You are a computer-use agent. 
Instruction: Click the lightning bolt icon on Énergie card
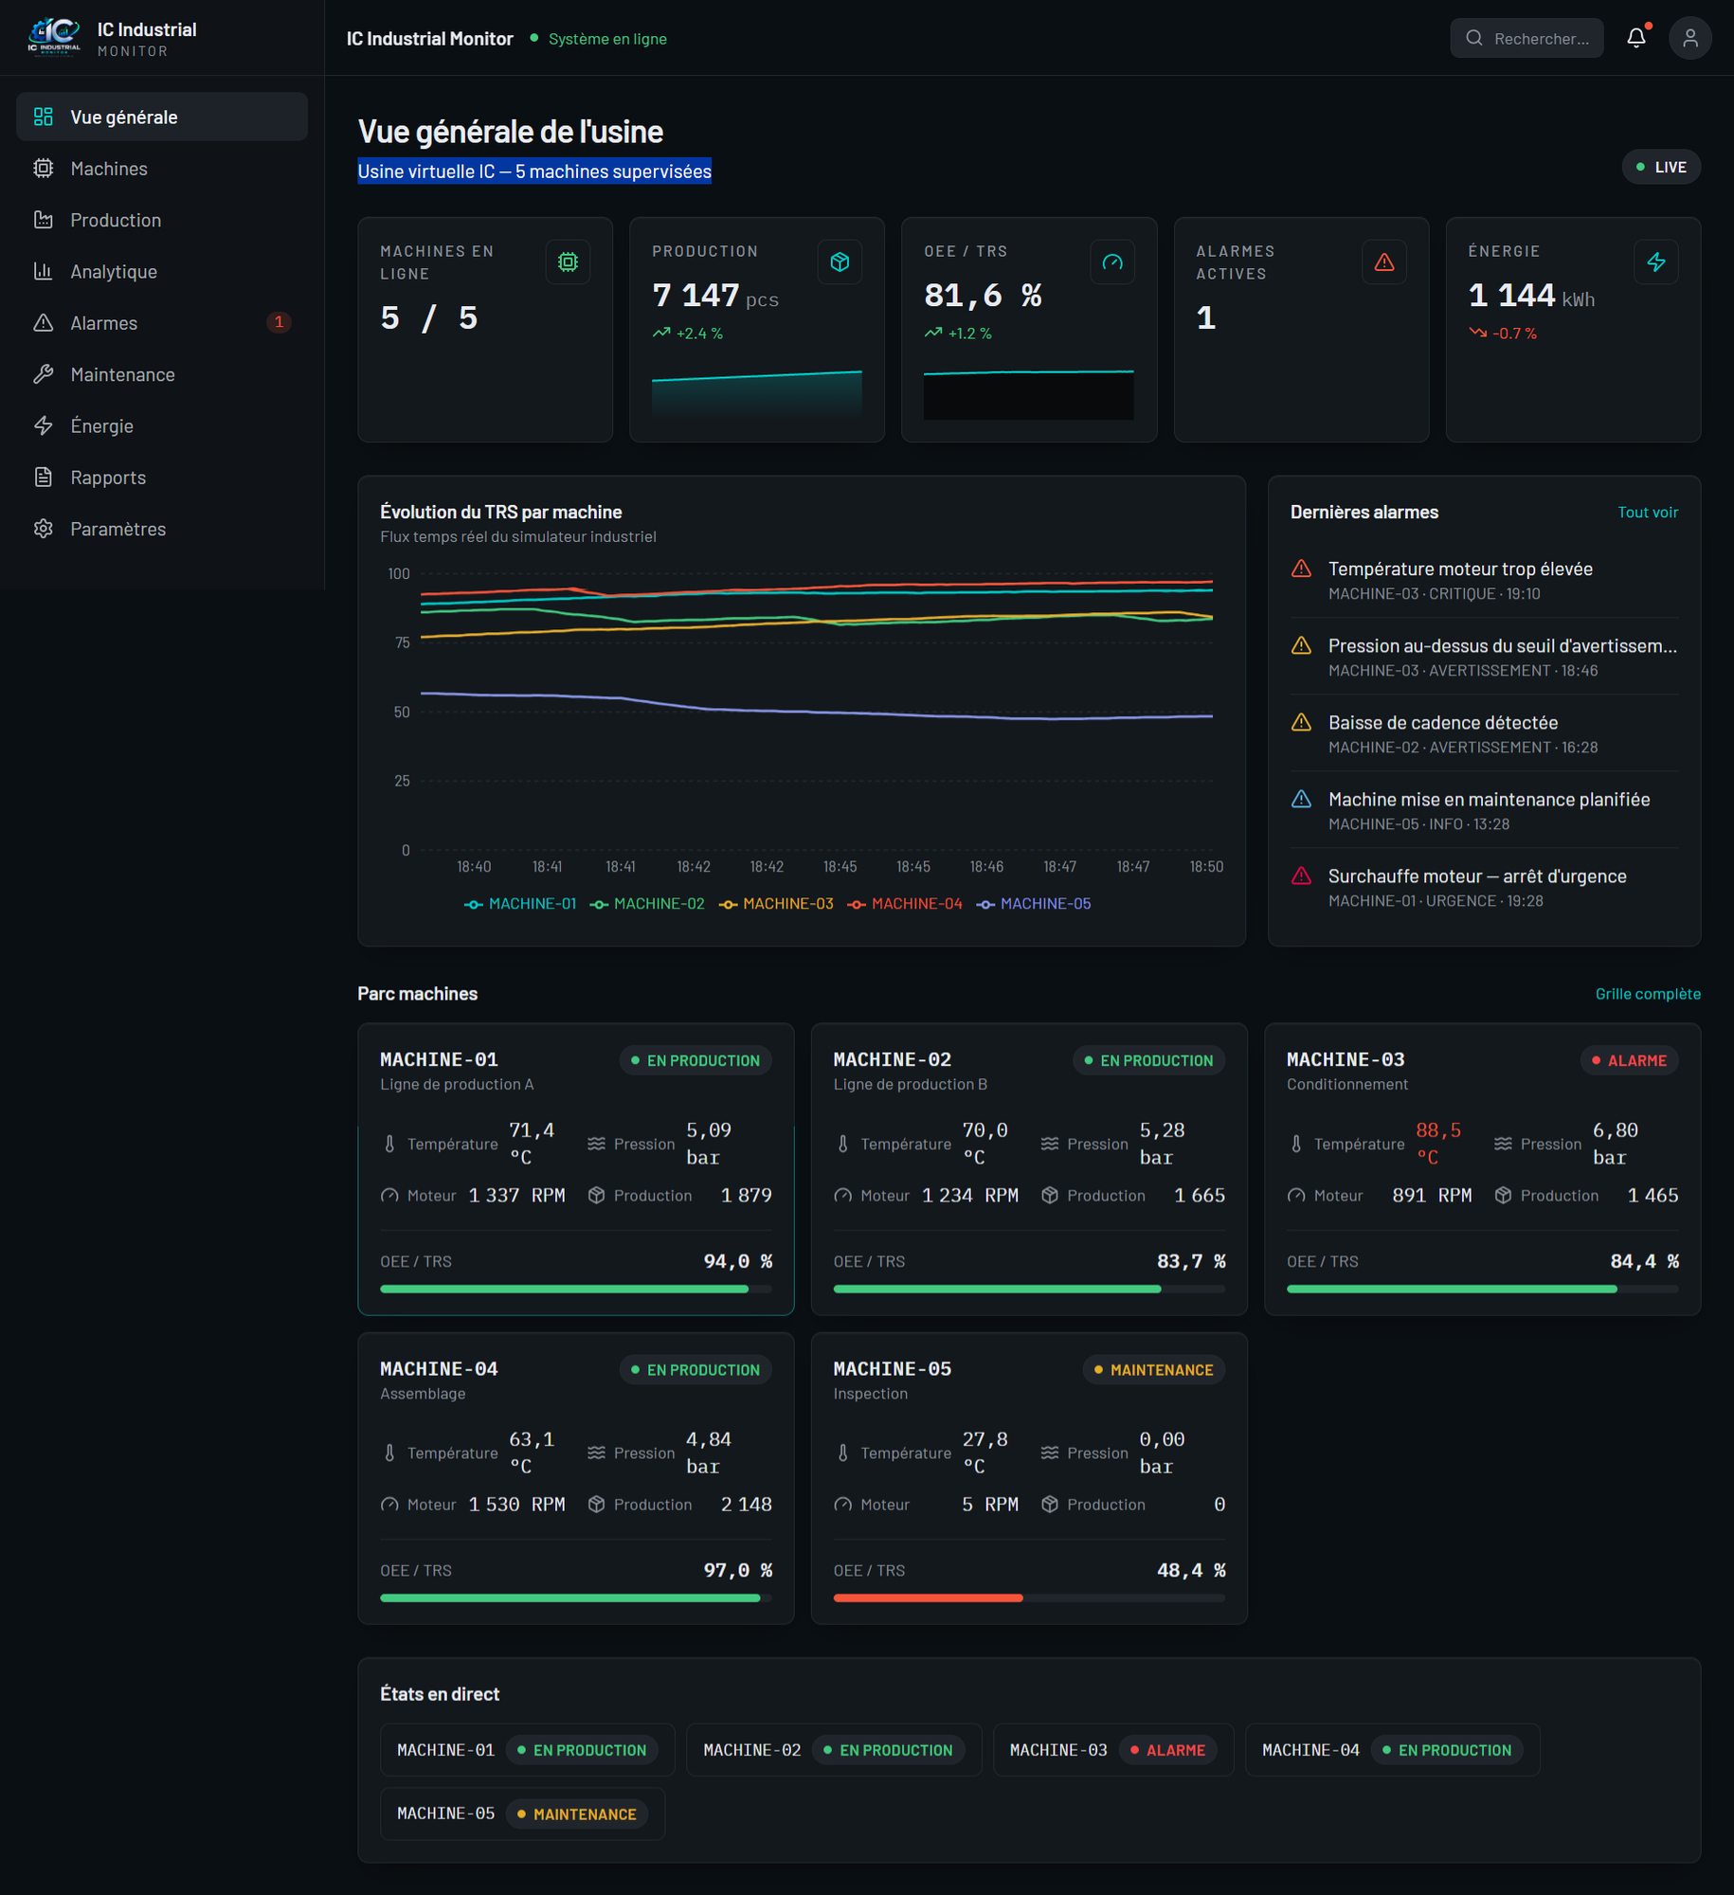point(1656,262)
